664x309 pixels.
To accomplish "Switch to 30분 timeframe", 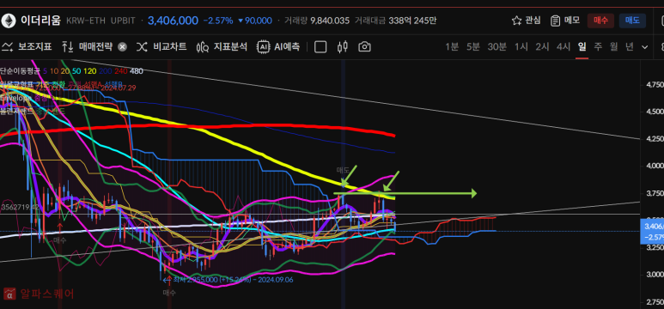I will tap(496, 46).
